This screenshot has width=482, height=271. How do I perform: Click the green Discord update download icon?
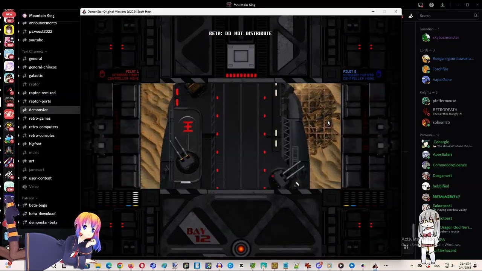[442, 5]
